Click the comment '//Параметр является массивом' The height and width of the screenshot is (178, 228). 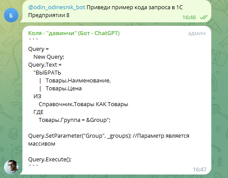tap(109, 140)
